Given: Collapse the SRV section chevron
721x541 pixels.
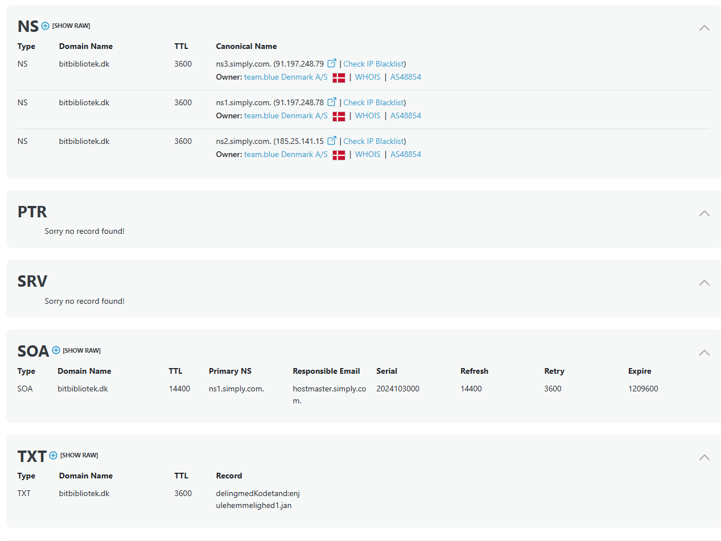Looking at the screenshot, I should [704, 283].
